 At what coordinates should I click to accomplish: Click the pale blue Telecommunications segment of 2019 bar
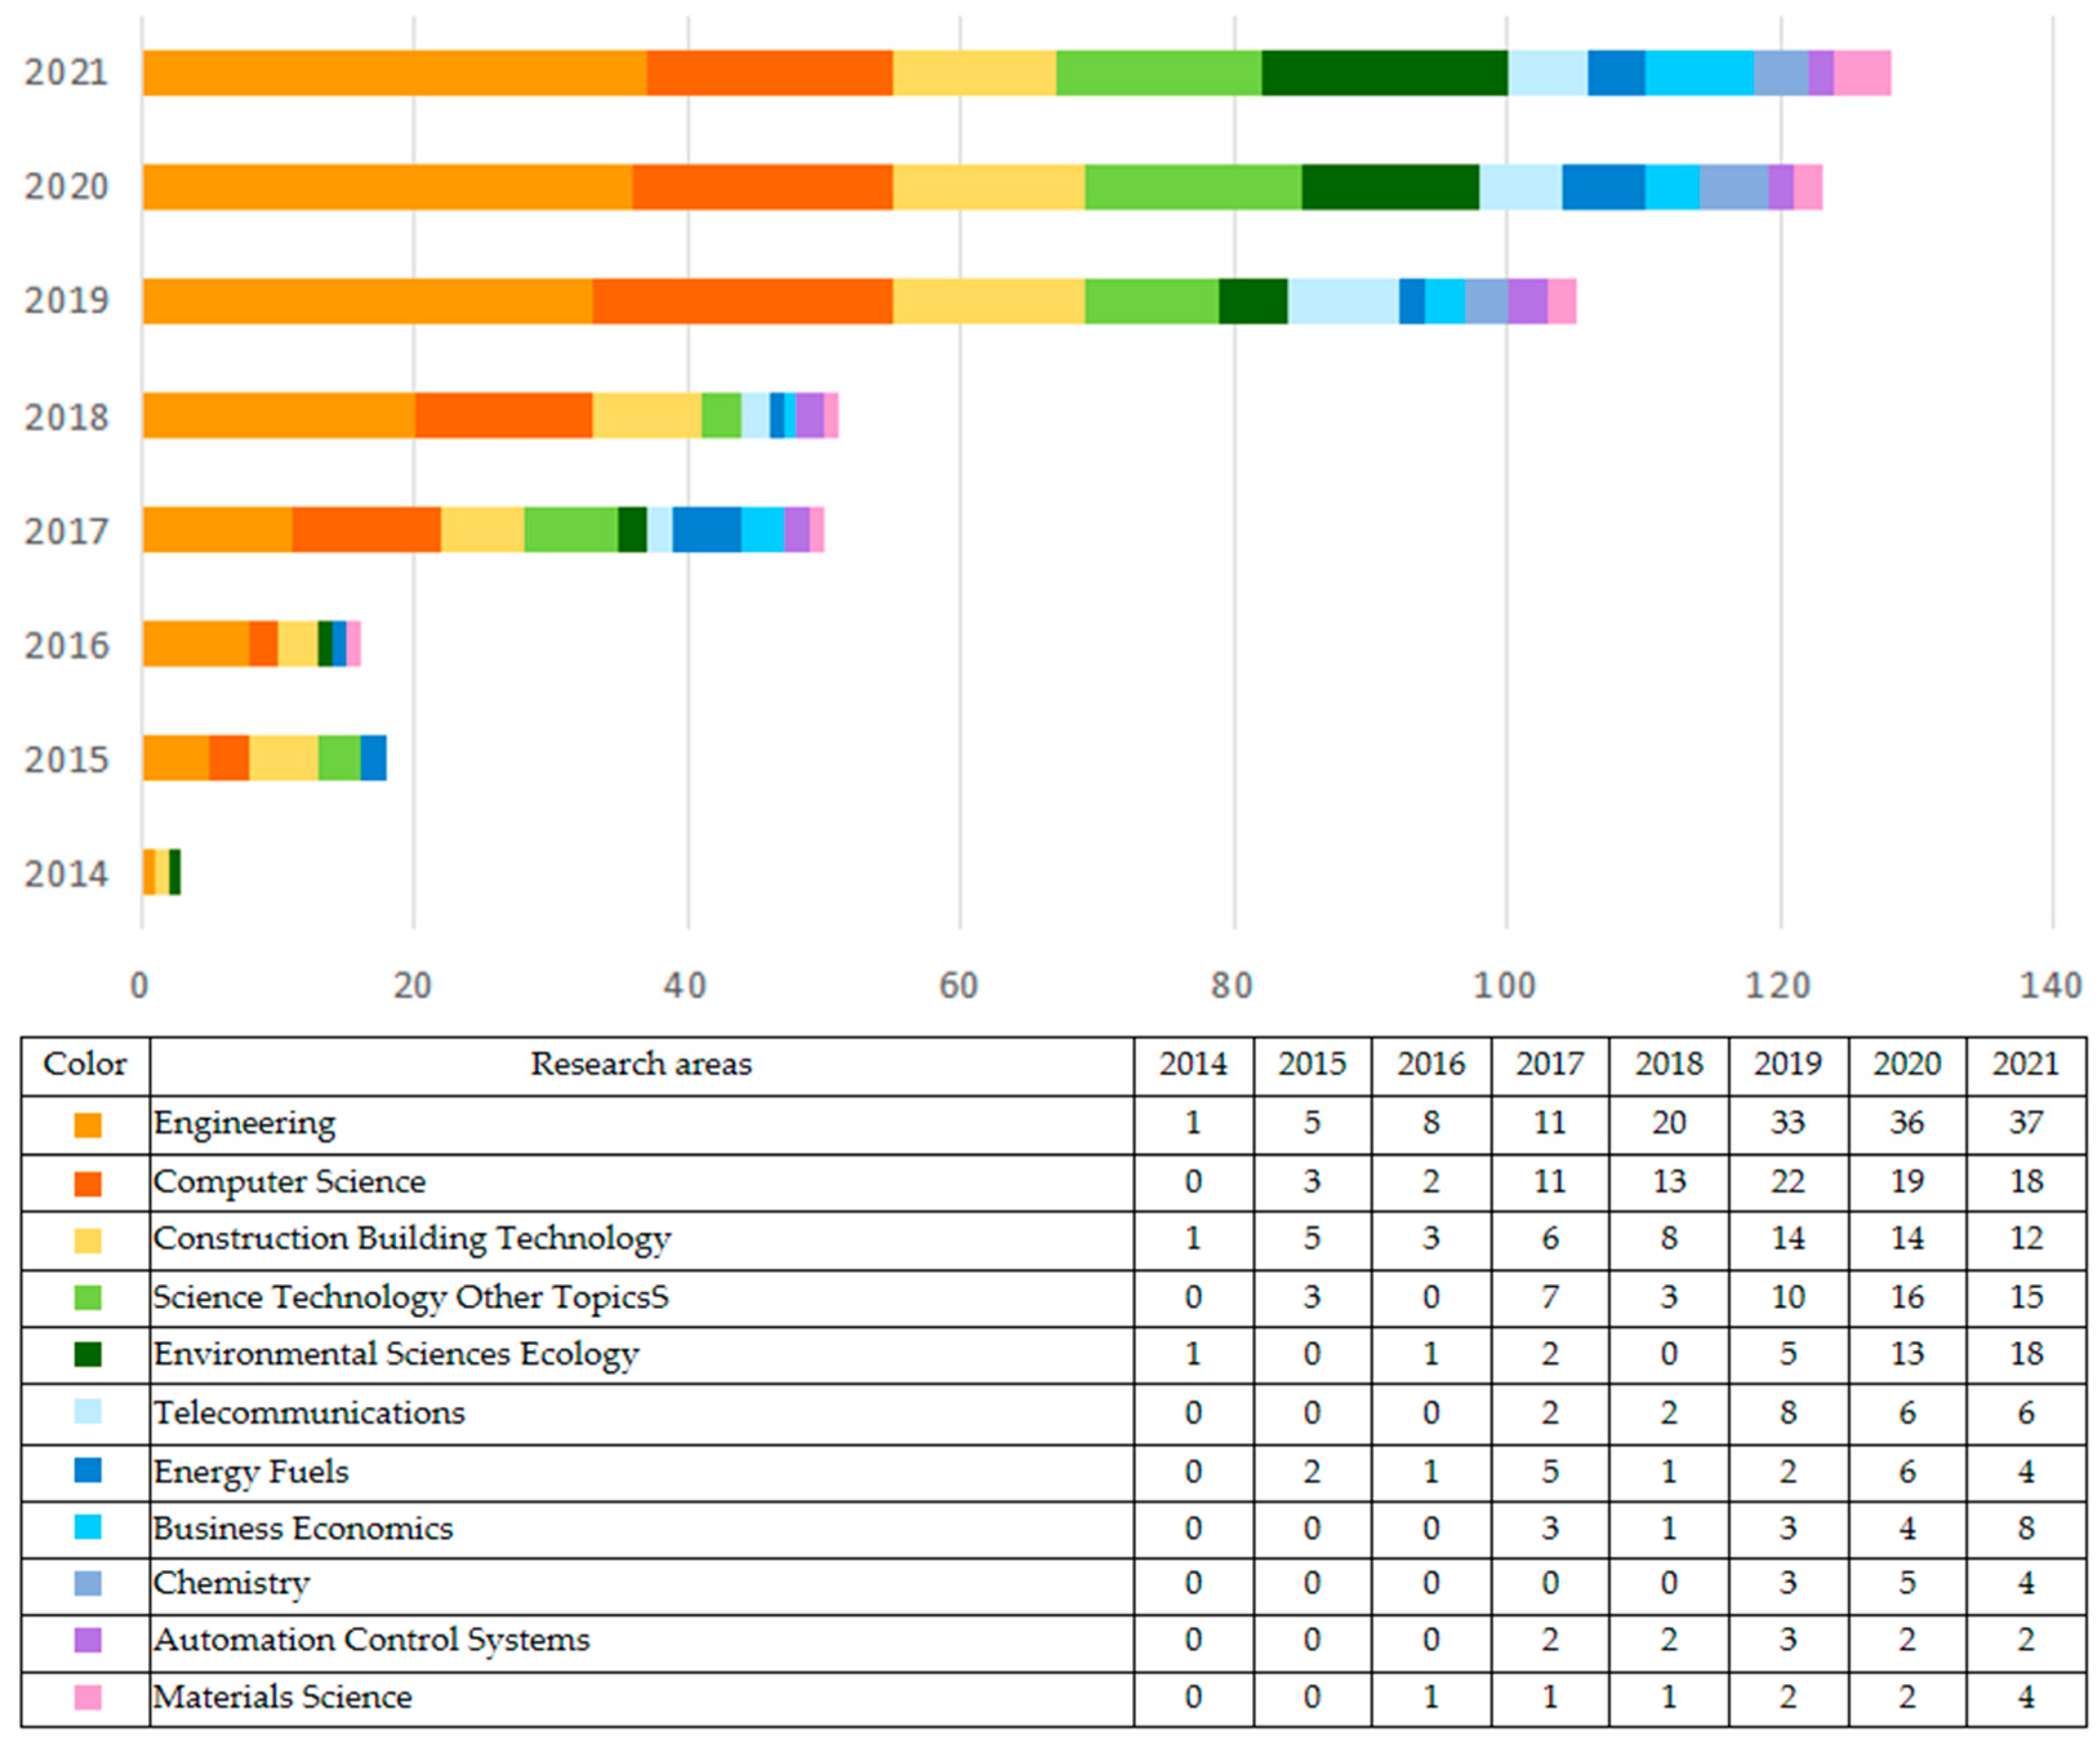click(x=1343, y=301)
